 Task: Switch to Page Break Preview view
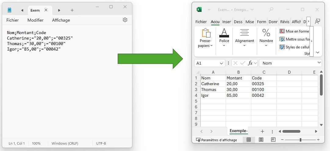pyautogui.click(x=273, y=140)
